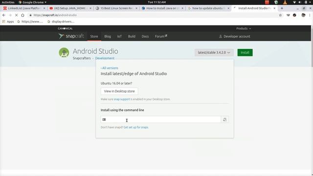Open a new browser tab

pyautogui.click(x=282, y=8)
